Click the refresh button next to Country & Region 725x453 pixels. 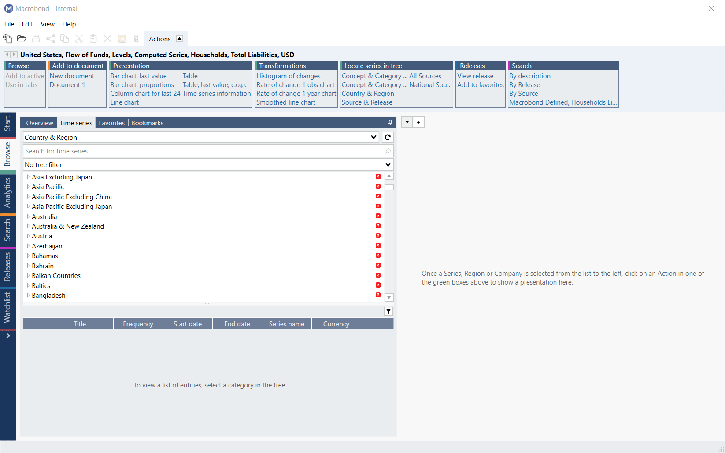coord(388,137)
